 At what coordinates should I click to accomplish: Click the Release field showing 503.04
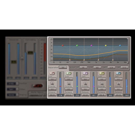pyautogui.click(x=69, y=95)
